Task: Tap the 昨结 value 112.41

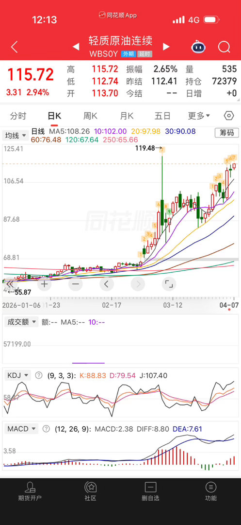Action: point(164,81)
